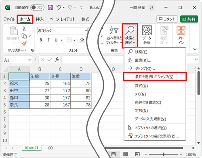Click the コメント button
The image size is (202, 158).
[167, 19]
